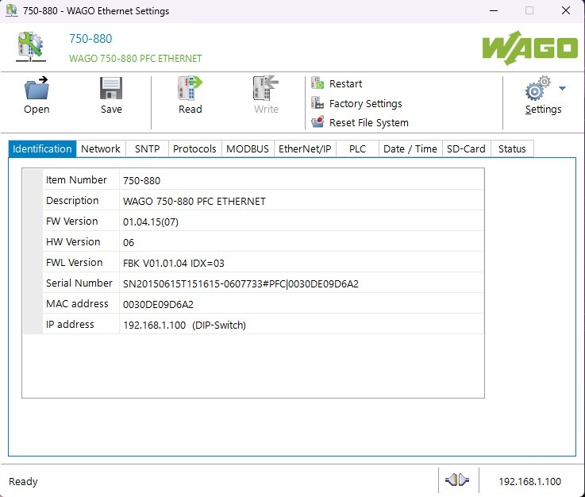This screenshot has width=585, height=497.
Task: Open the EtherNet/IP tab
Action: (305, 149)
